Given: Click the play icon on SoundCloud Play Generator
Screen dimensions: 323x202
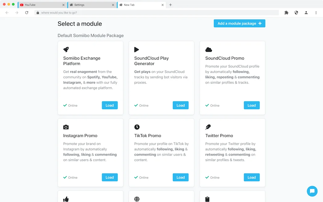Looking at the screenshot, I should point(137,49).
